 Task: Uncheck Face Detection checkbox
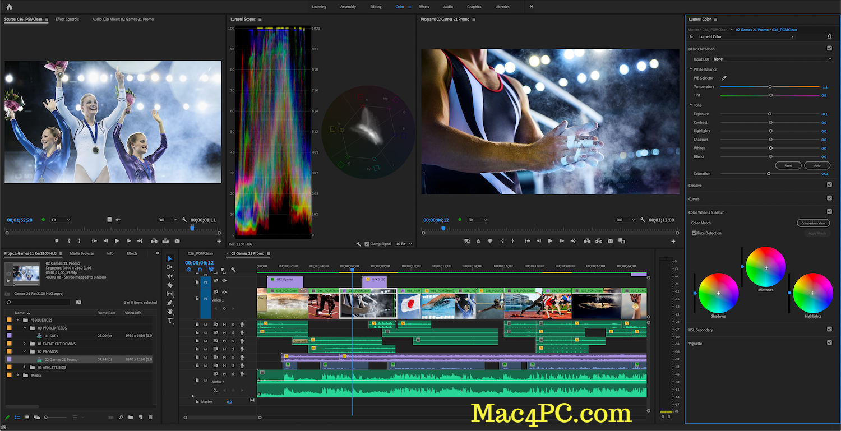694,233
